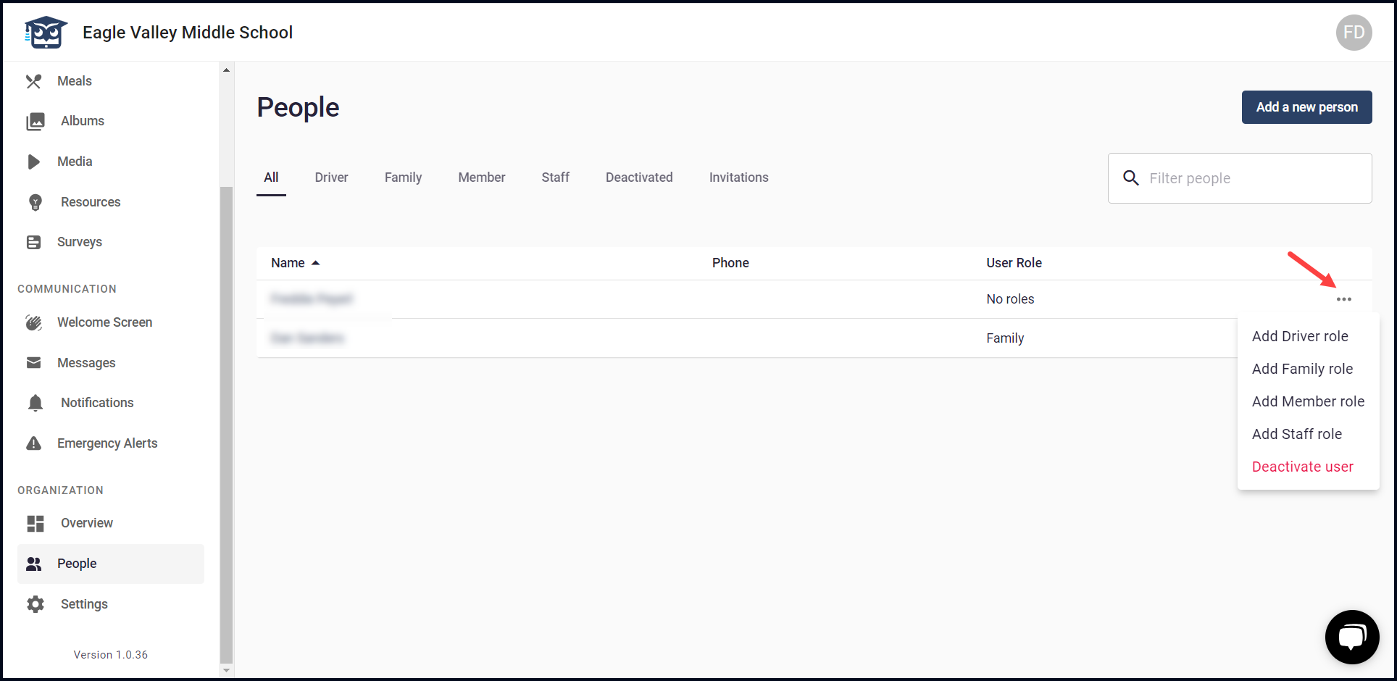This screenshot has width=1397, height=681.
Task: Click Version 1.0.36 text
Action: click(110, 655)
